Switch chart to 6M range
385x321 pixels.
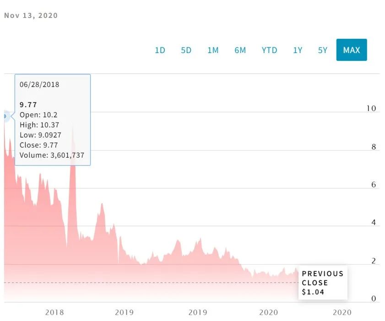(x=240, y=50)
